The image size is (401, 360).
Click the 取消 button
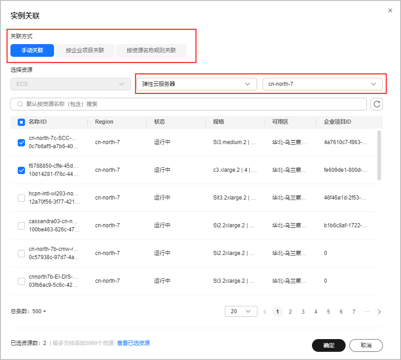(x=366, y=345)
